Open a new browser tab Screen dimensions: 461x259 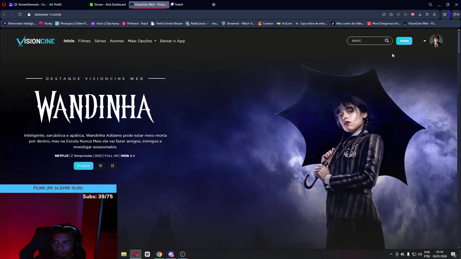[214, 5]
